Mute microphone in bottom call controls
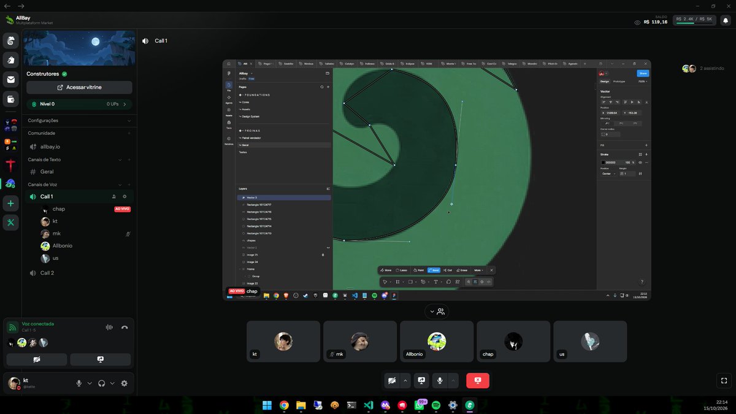The width and height of the screenshot is (736, 414). pos(440,381)
